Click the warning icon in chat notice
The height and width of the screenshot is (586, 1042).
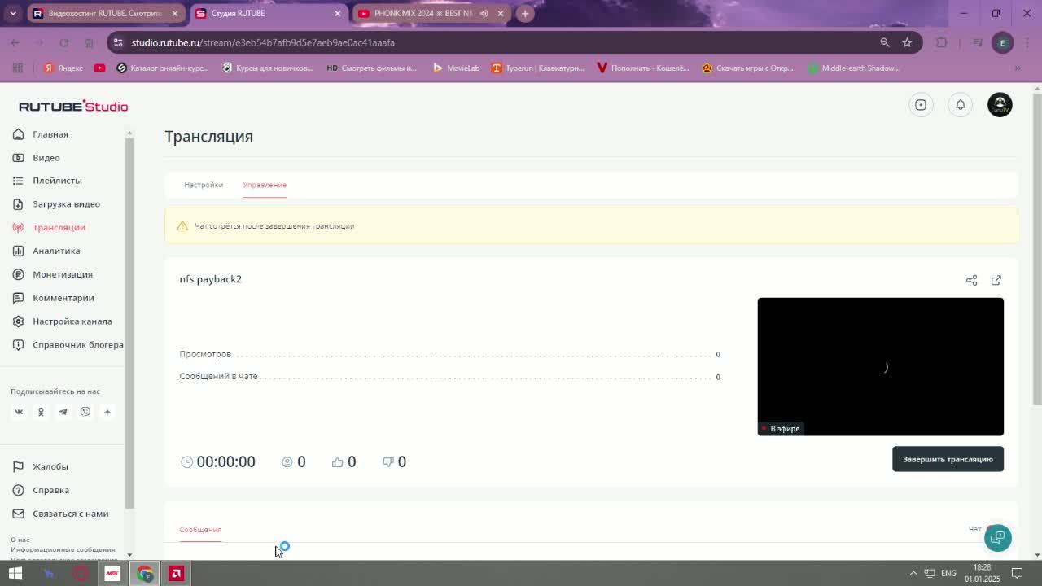pos(182,225)
